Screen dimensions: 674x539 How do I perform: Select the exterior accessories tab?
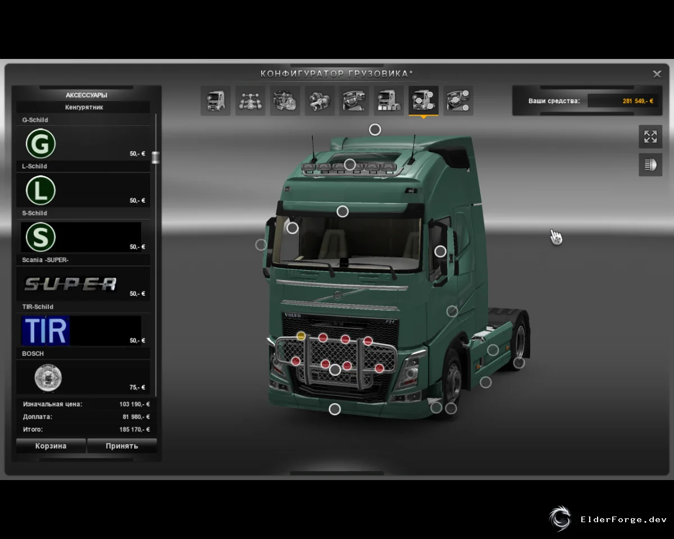tap(423, 101)
